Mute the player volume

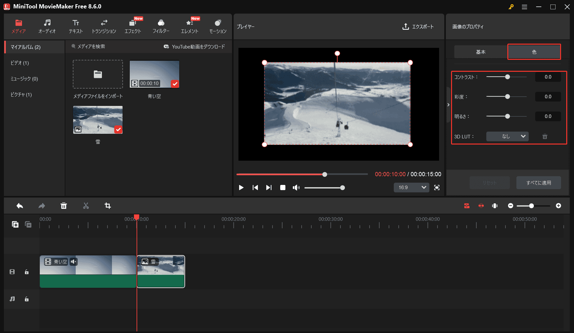coord(296,188)
